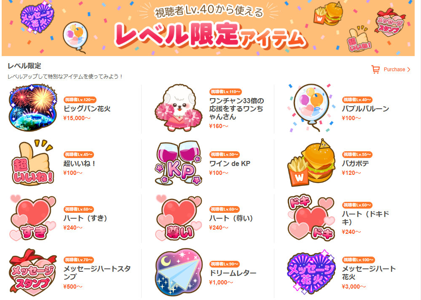
Task: Click the thumbs-up 超いいね！ item icon
Action: pos(33,163)
